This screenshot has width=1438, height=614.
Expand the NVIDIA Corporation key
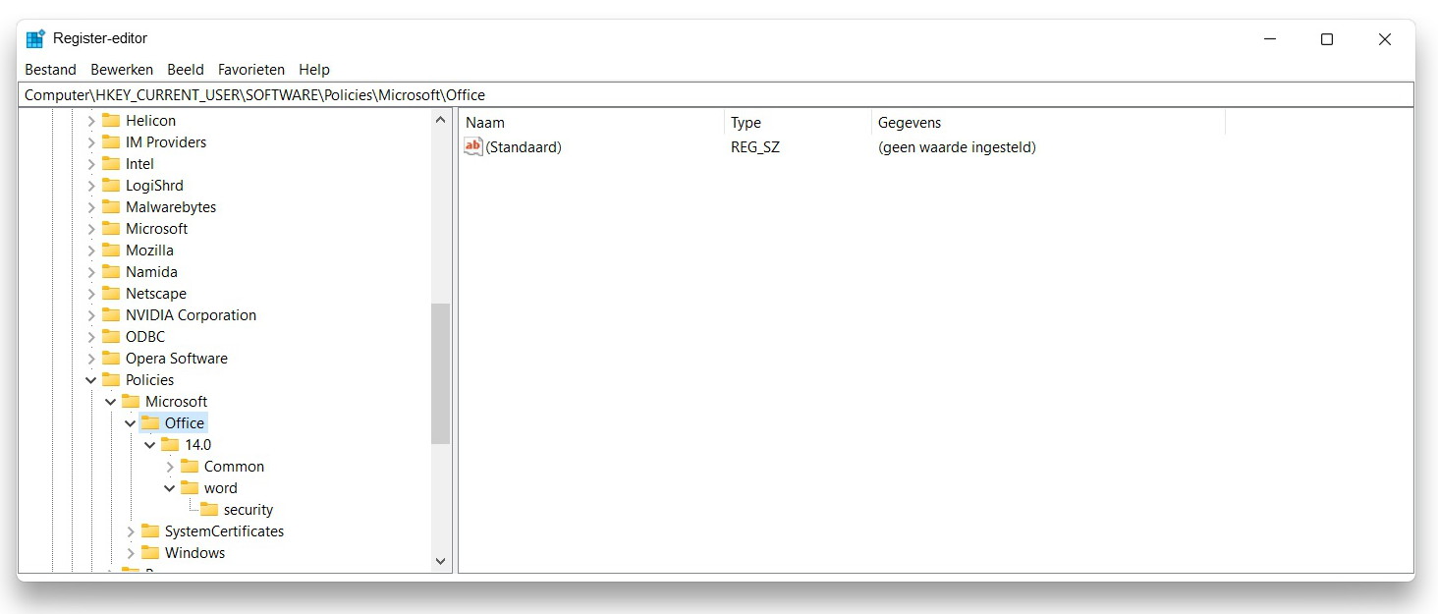[91, 315]
